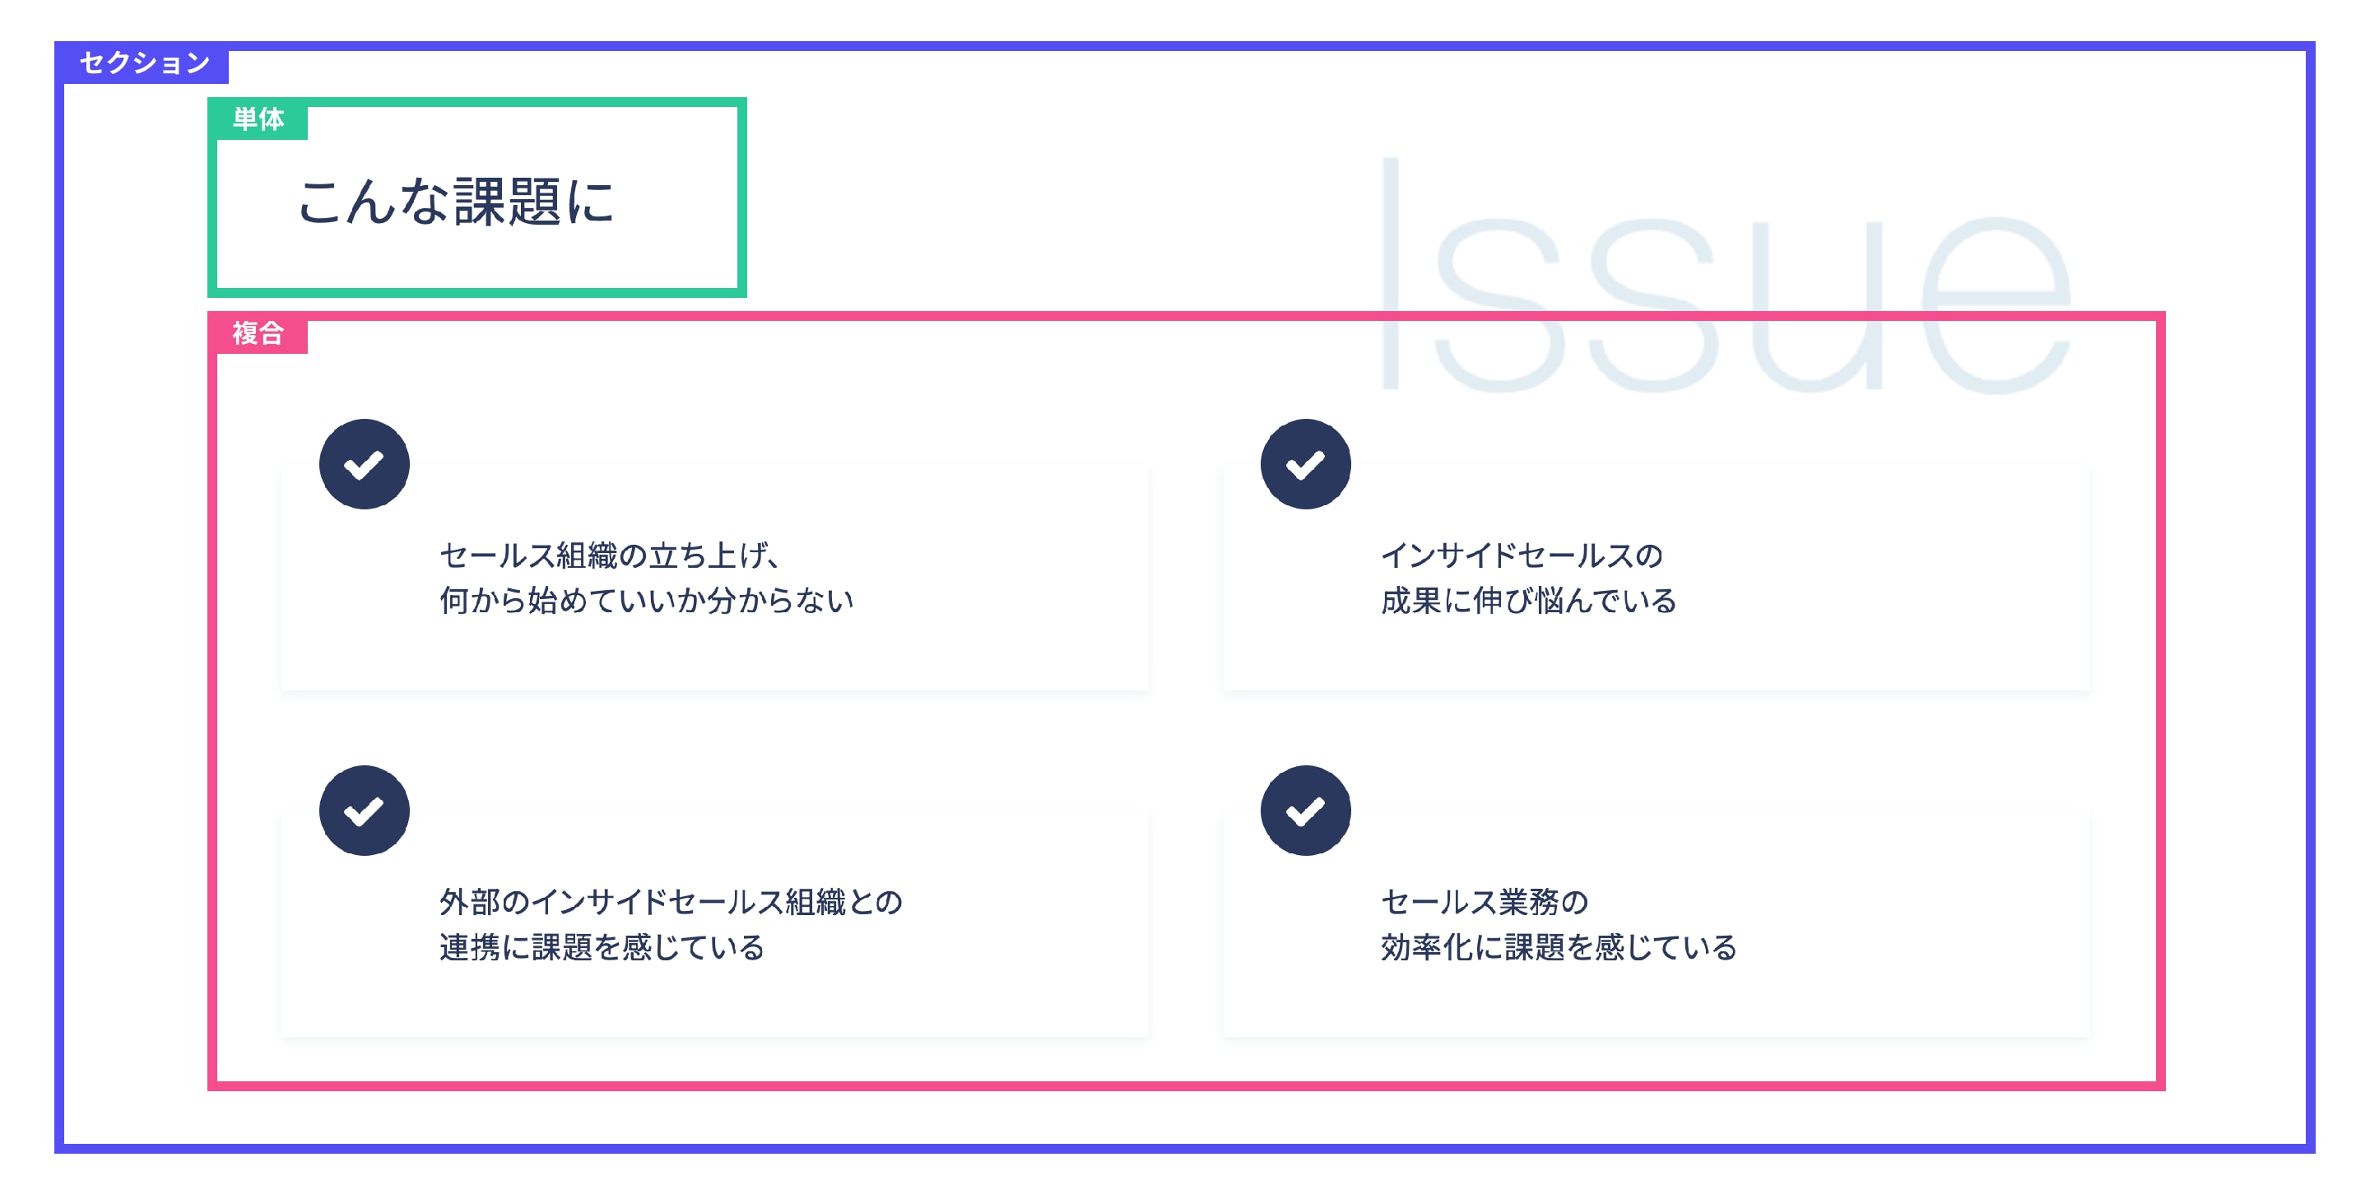Image resolution: width=2370 pixels, height=1185 pixels.
Task: Click the checkmark icon above 外部のインサイドセールス組織との
Action: pyautogui.click(x=365, y=811)
